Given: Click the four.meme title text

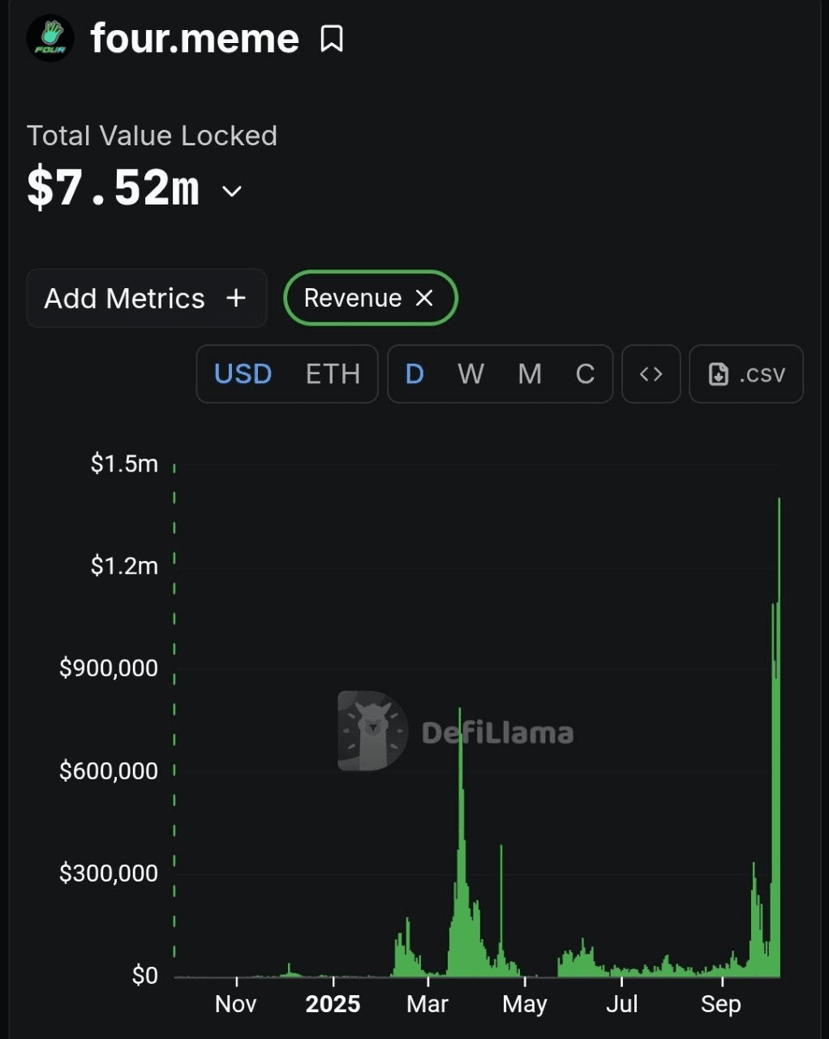Looking at the screenshot, I should click(195, 38).
